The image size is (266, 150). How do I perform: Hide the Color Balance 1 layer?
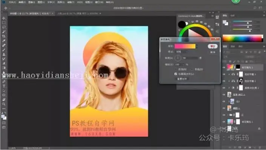(224, 81)
